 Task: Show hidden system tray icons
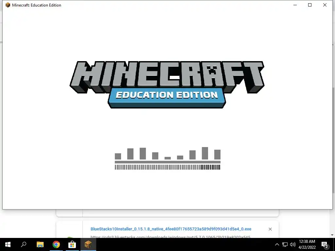(277, 244)
